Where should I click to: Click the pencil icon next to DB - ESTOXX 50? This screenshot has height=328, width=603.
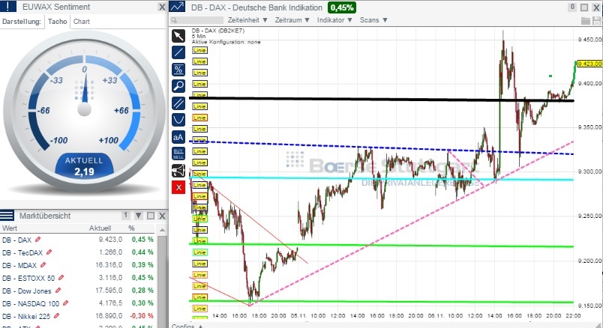click(61, 278)
